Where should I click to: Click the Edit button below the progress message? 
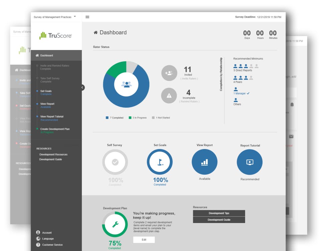coord(144,240)
